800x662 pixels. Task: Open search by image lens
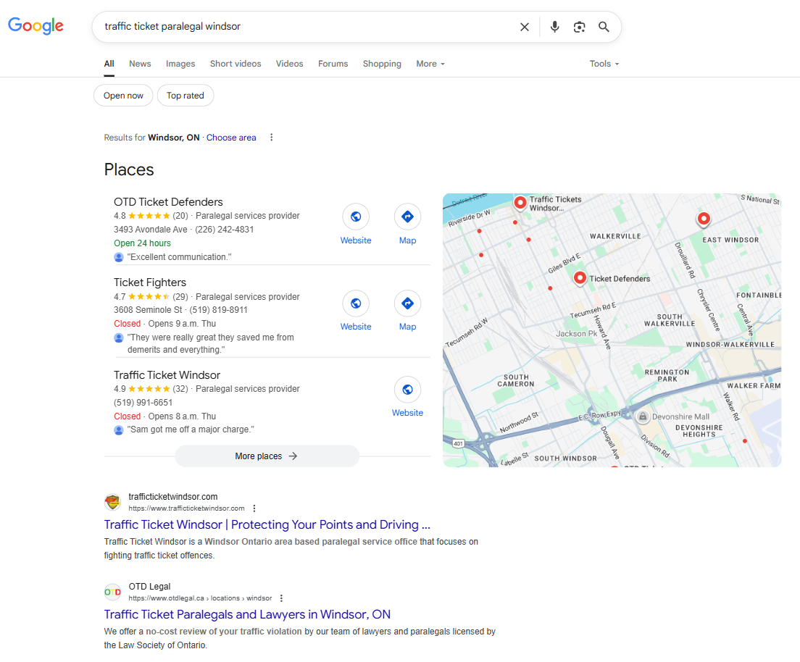click(579, 27)
